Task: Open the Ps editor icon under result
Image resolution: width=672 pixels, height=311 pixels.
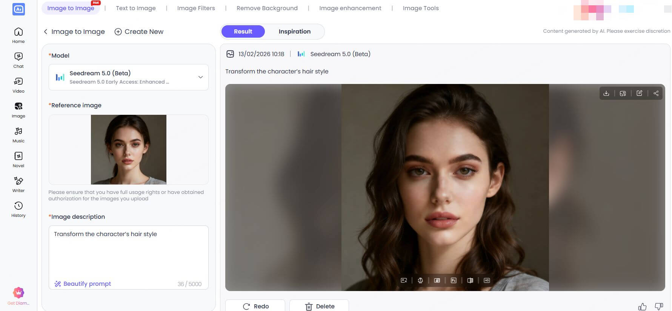Action: [454, 281]
